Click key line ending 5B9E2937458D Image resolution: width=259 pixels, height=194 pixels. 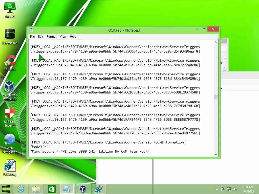point(115,90)
